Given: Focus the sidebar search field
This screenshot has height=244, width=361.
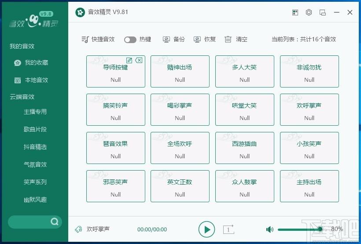Looking at the screenshot, I should (x=35, y=222).
